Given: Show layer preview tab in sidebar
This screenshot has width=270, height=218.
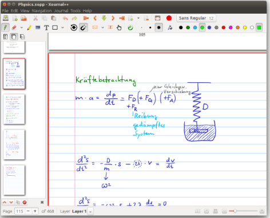Looking at the screenshot, I should [22, 37].
